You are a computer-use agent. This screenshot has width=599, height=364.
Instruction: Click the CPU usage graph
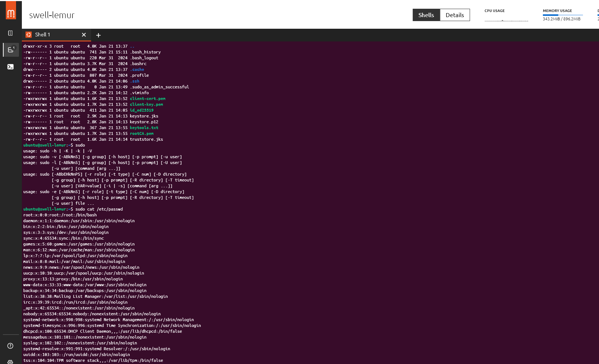point(506,20)
